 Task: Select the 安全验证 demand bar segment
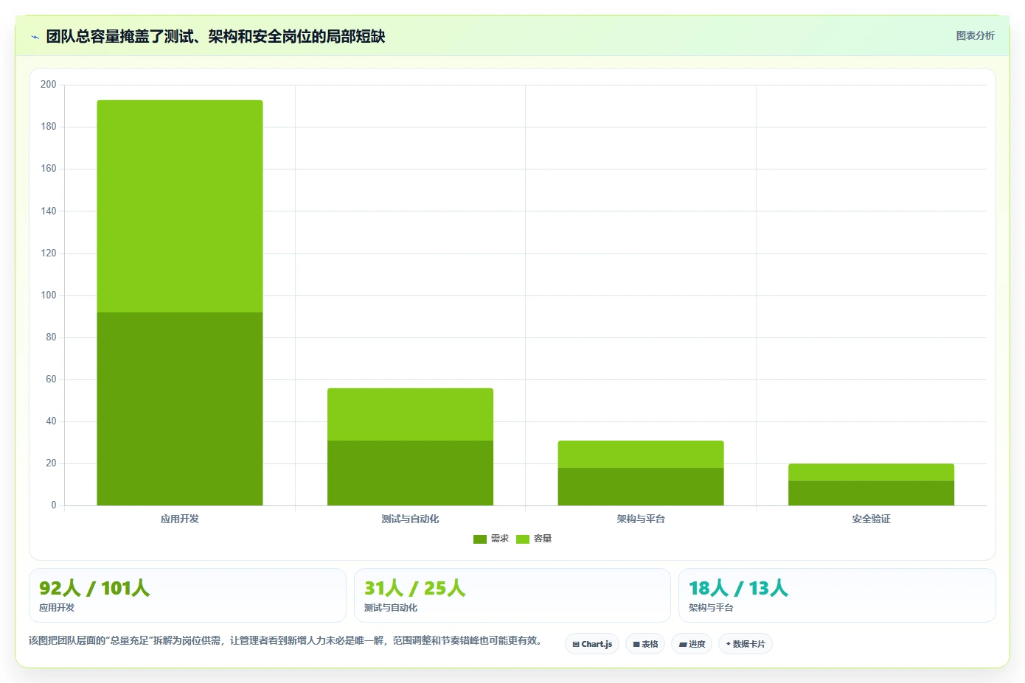pos(871,493)
